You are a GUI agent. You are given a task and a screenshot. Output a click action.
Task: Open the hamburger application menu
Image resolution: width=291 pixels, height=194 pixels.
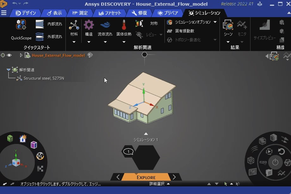point(4,13)
